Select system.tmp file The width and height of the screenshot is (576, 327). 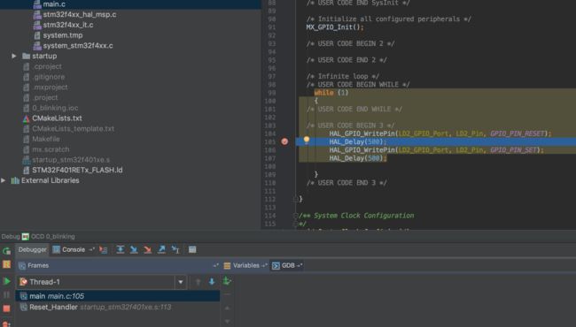(62, 35)
